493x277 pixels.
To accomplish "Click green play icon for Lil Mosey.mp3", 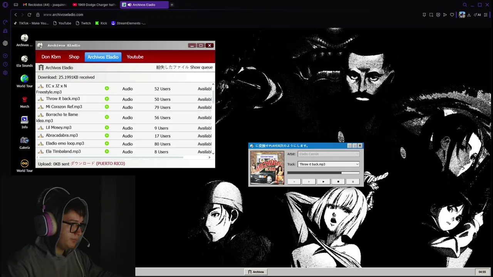I will coord(107,127).
